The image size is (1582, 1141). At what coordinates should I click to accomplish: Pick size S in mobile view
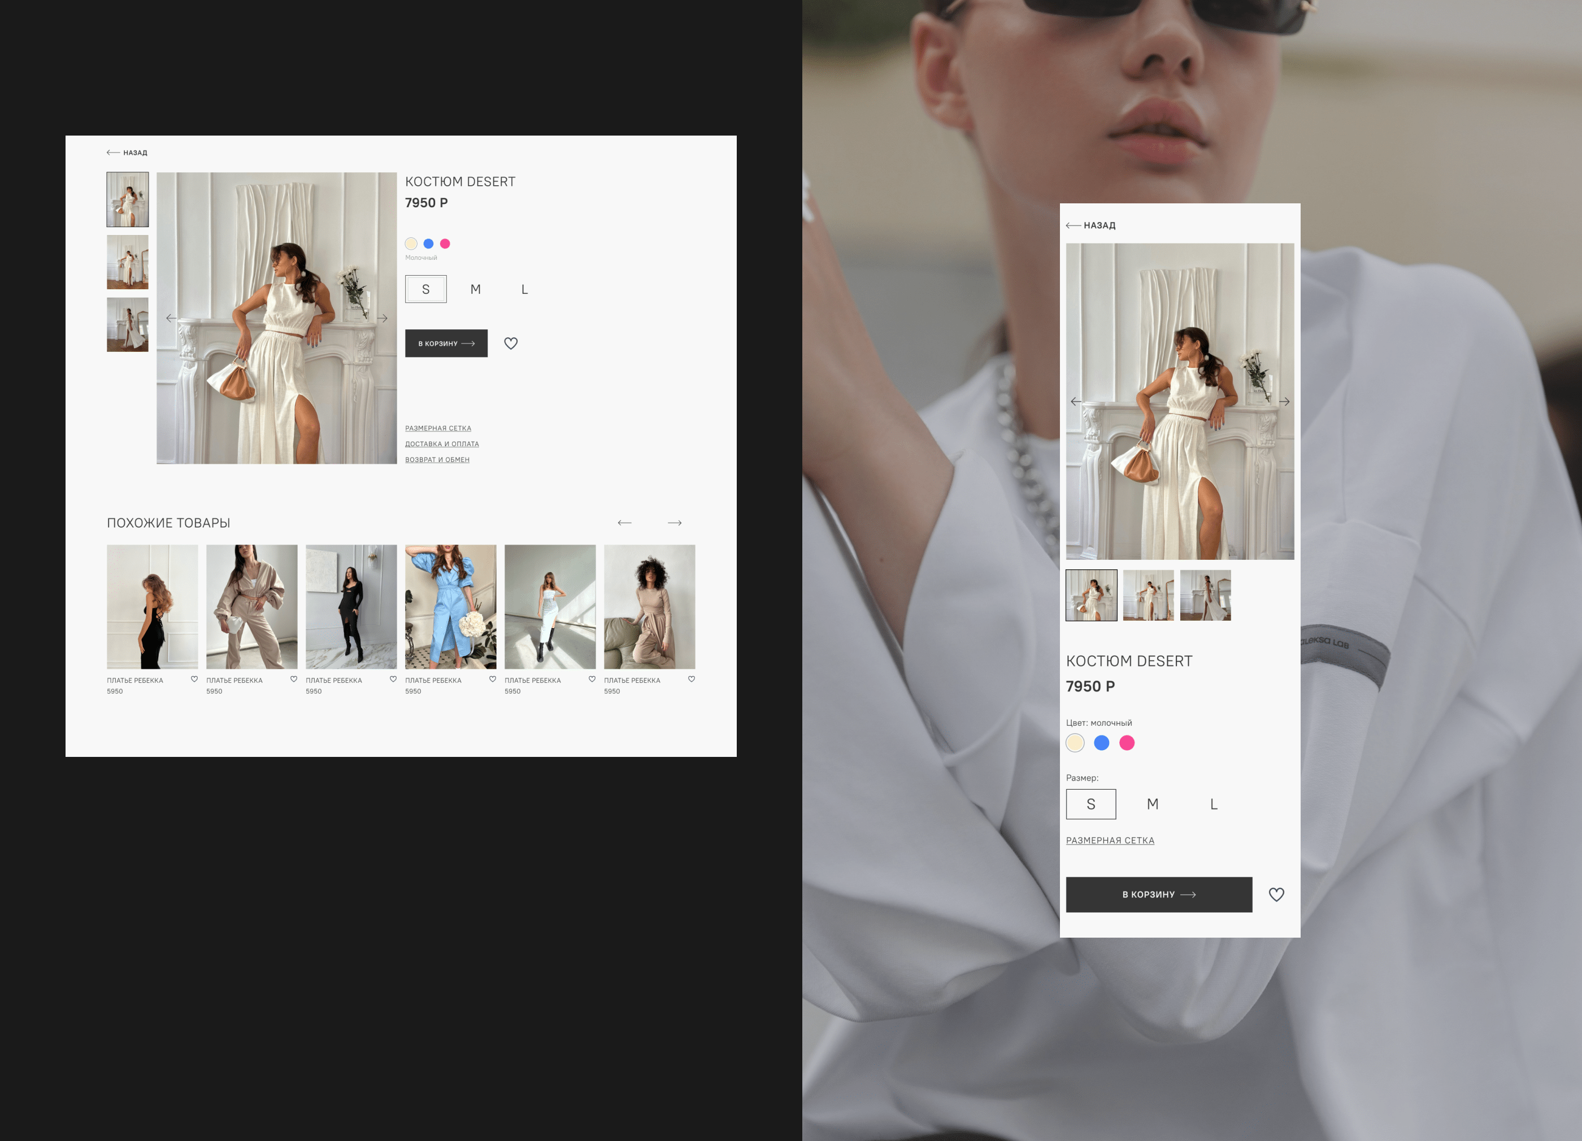[1091, 804]
